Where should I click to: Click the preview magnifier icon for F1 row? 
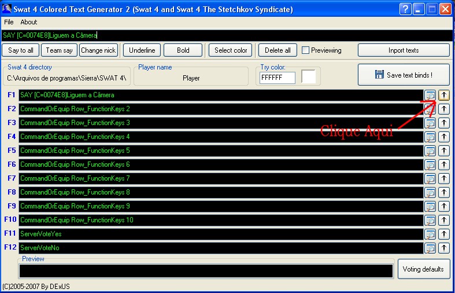[x=430, y=95]
